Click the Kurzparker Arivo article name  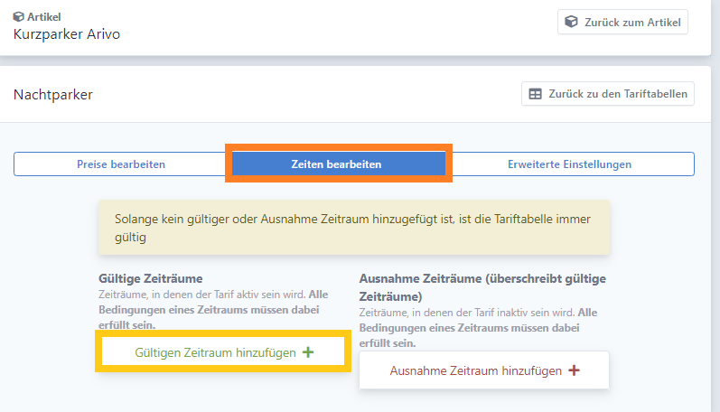coord(67,34)
